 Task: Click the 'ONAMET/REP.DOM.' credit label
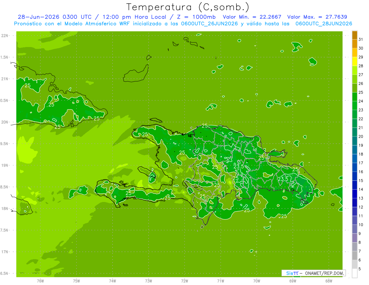[325, 273]
